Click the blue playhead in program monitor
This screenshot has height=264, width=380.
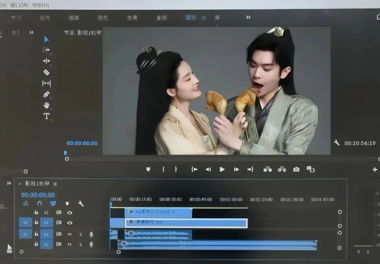[65, 153]
